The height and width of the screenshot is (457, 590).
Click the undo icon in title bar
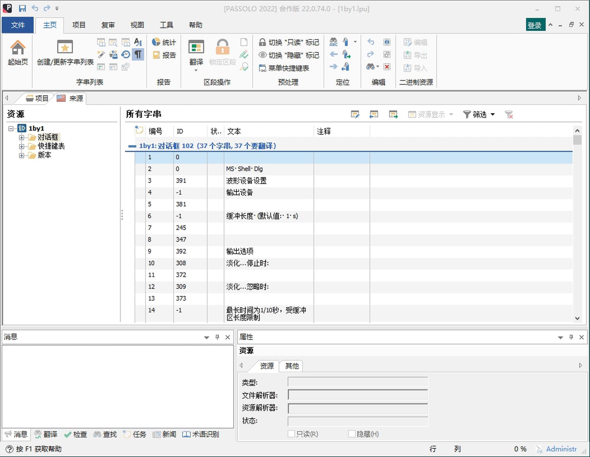(35, 8)
